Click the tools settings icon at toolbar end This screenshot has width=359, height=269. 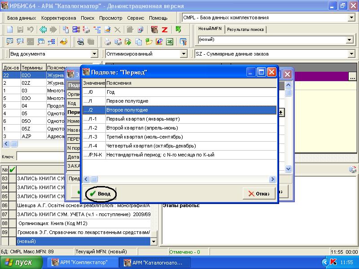coord(183,42)
